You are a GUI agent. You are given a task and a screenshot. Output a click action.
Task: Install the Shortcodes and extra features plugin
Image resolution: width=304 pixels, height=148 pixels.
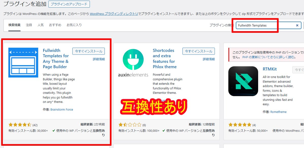(x=199, y=51)
